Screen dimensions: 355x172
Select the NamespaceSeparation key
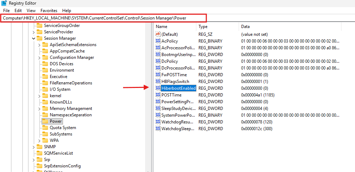pos(71,115)
